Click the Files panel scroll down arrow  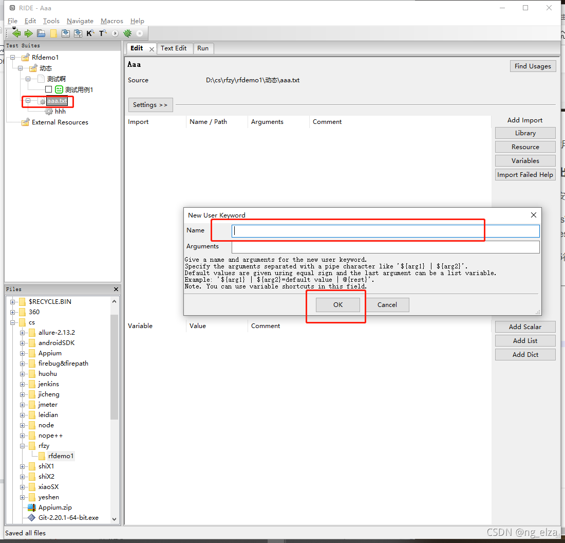(x=114, y=519)
